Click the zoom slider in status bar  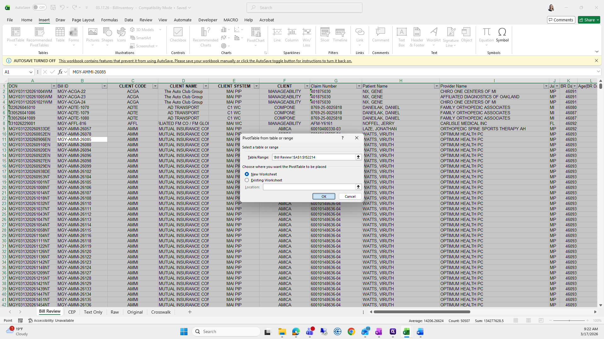point(569,320)
